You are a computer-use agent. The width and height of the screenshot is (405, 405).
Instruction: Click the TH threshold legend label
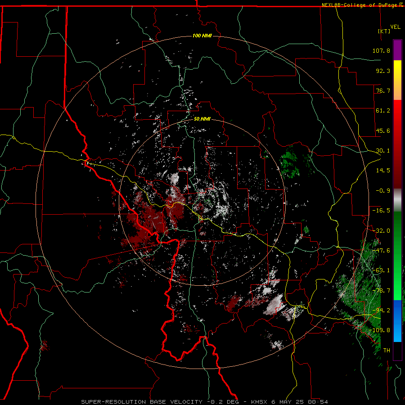pyautogui.click(x=387, y=351)
